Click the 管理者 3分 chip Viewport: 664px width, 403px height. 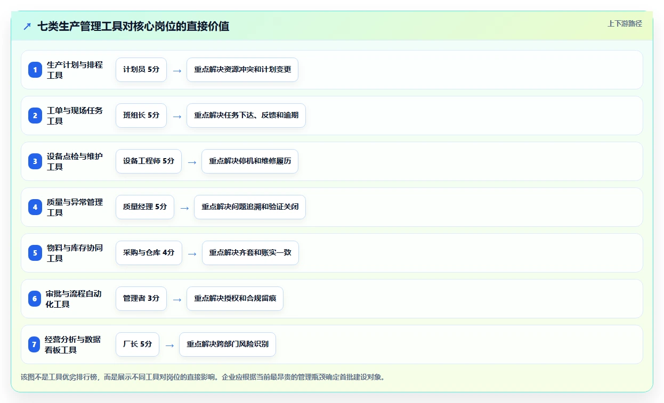141,299
